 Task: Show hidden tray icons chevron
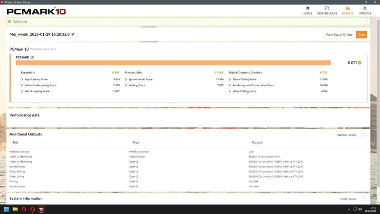349,209
